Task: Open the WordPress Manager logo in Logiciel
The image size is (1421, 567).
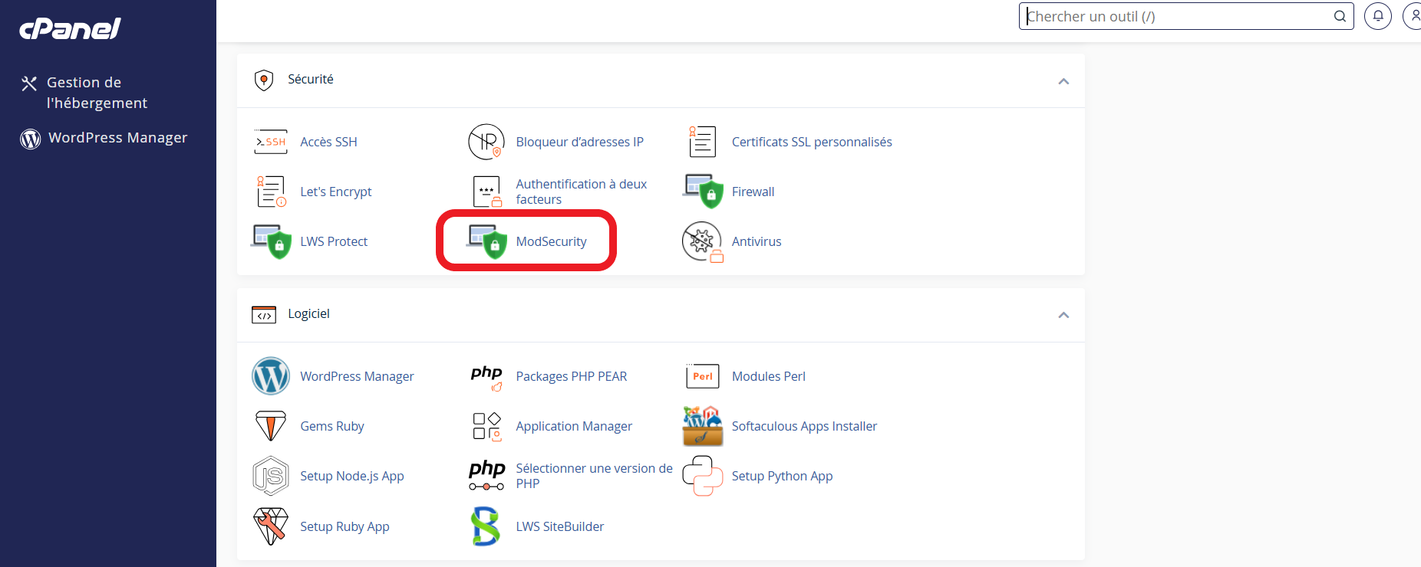Action: [271, 376]
